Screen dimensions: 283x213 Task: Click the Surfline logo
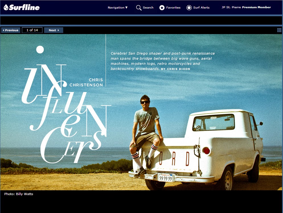point(21,7)
